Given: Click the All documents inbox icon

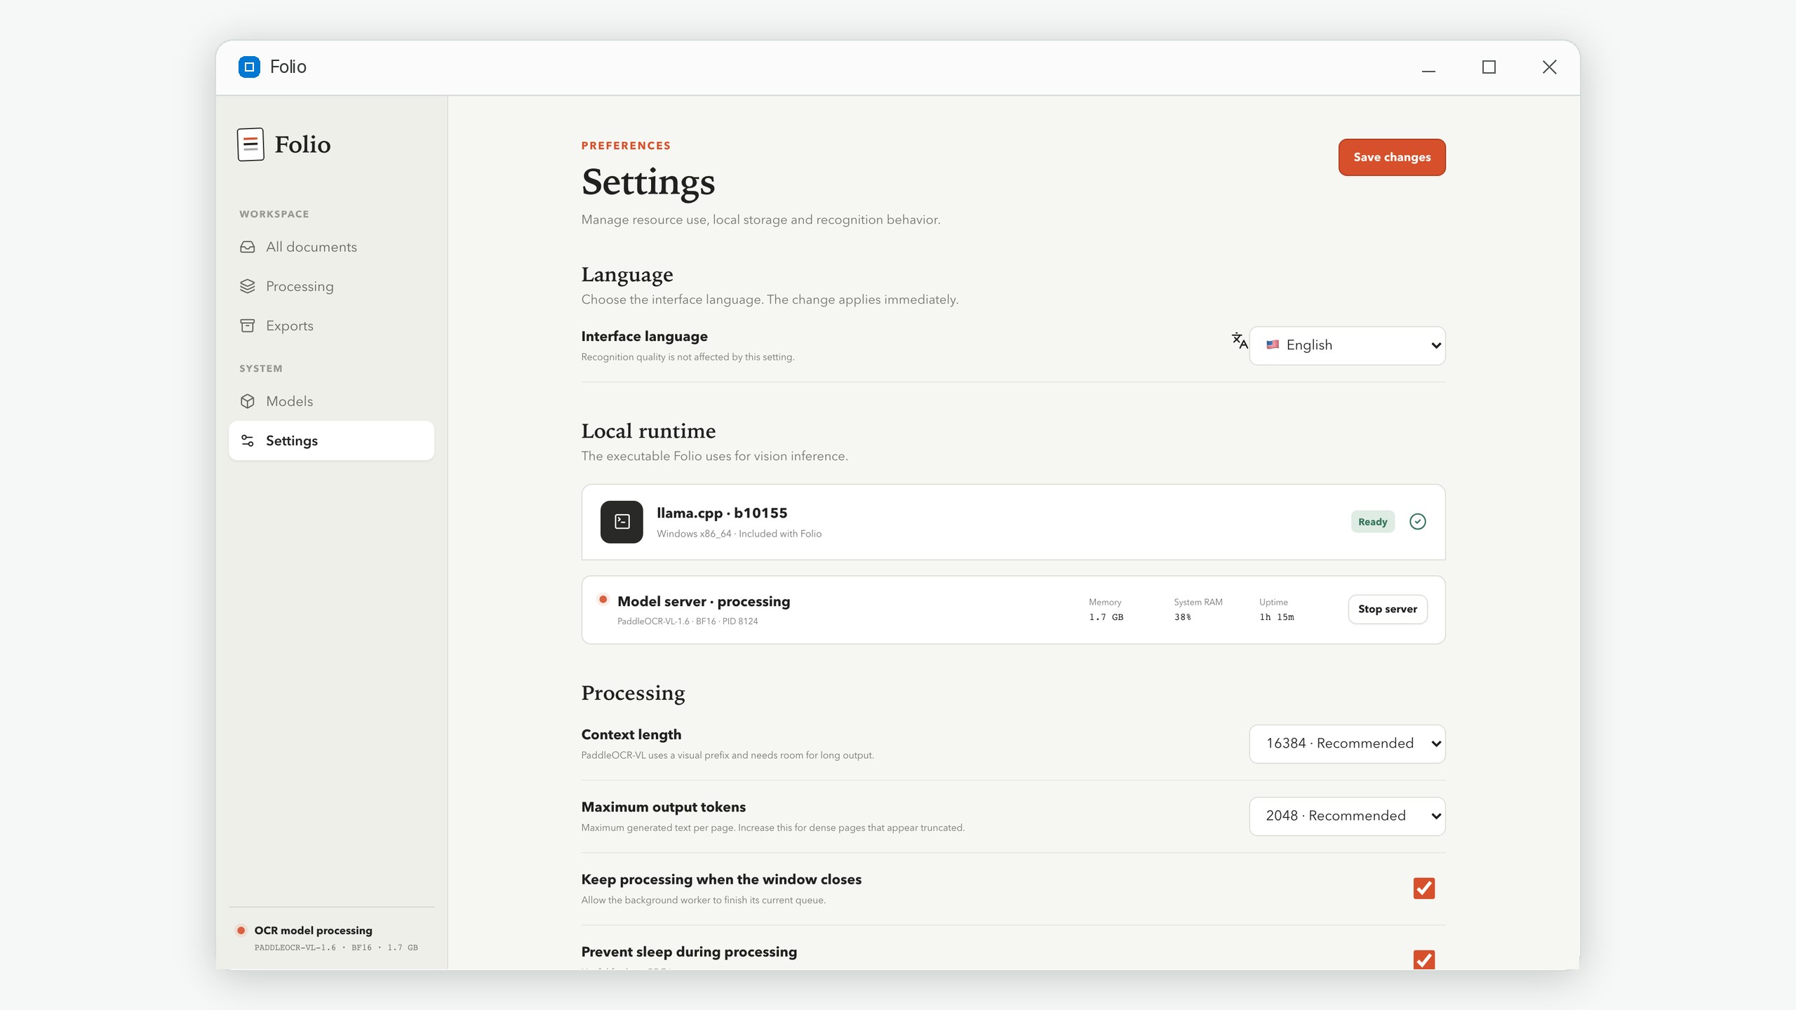Looking at the screenshot, I should tap(247, 247).
